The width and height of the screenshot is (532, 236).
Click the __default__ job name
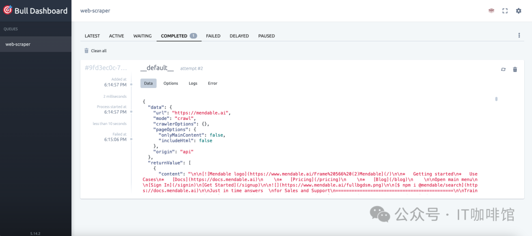click(157, 68)
